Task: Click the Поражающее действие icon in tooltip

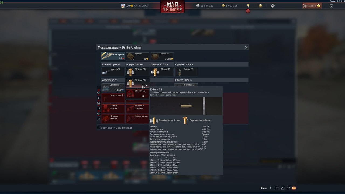Action: tap(185, 120)
